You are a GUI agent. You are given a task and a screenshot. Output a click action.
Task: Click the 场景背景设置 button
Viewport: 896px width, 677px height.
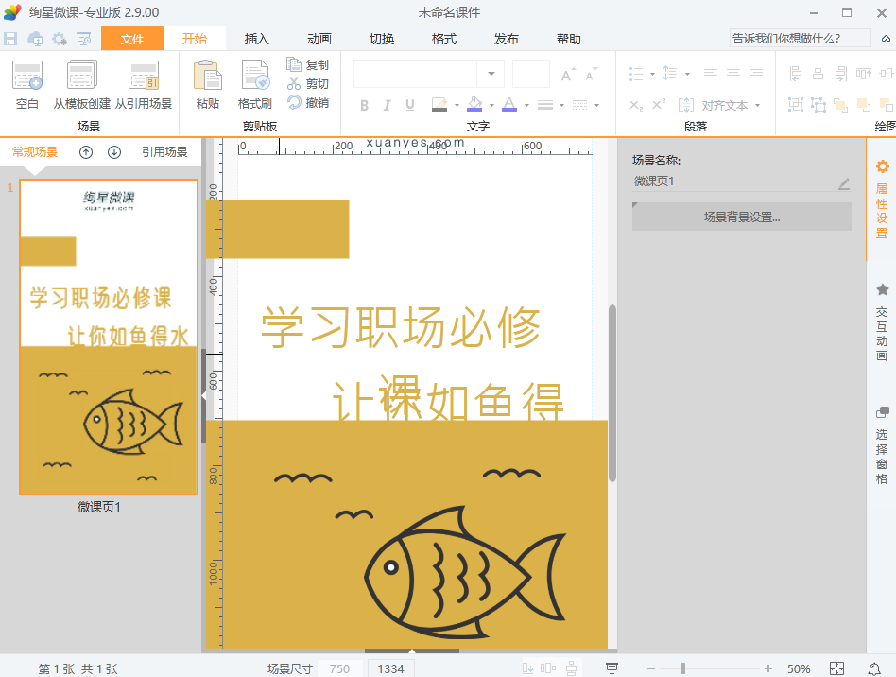(742, 217)
